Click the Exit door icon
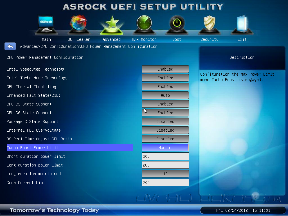 242,25
